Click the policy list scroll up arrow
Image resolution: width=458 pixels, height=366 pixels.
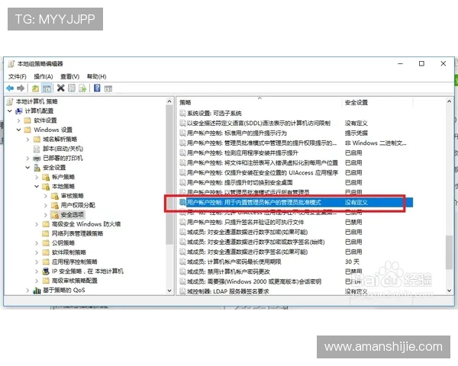450,101
